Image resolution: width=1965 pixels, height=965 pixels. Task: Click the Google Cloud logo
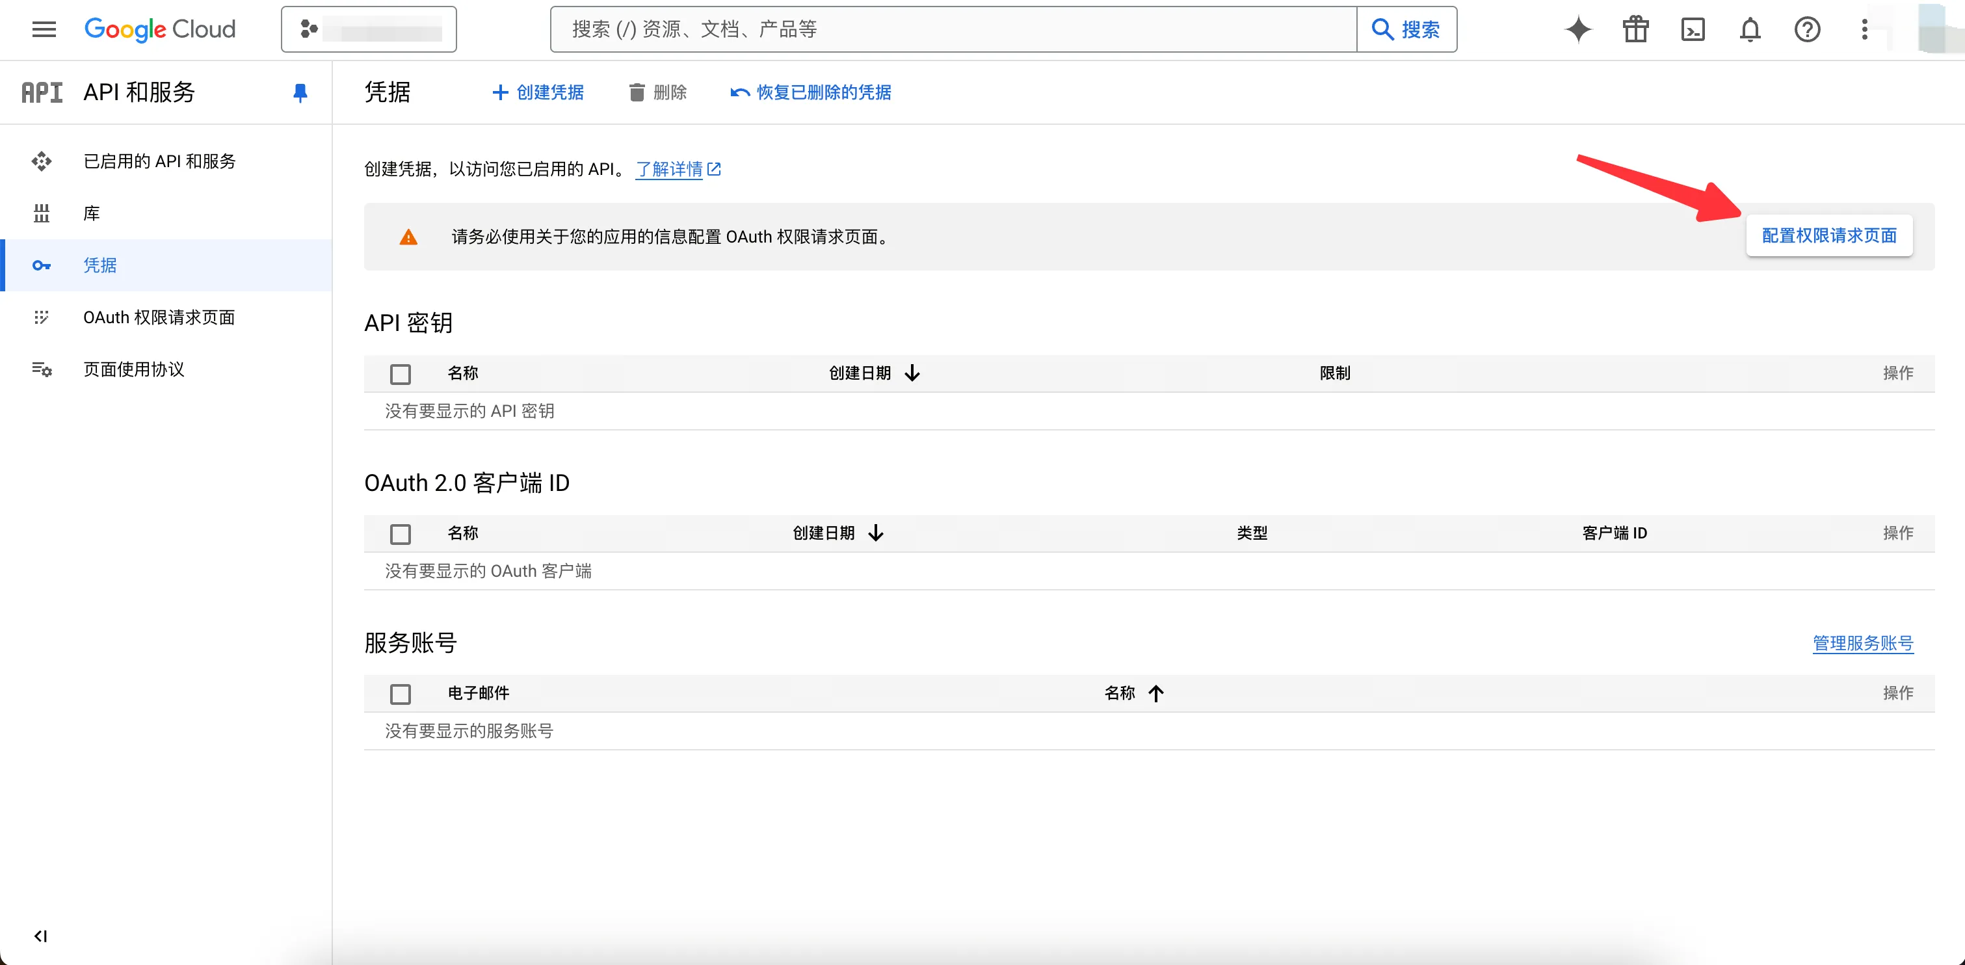click(159, 29)
